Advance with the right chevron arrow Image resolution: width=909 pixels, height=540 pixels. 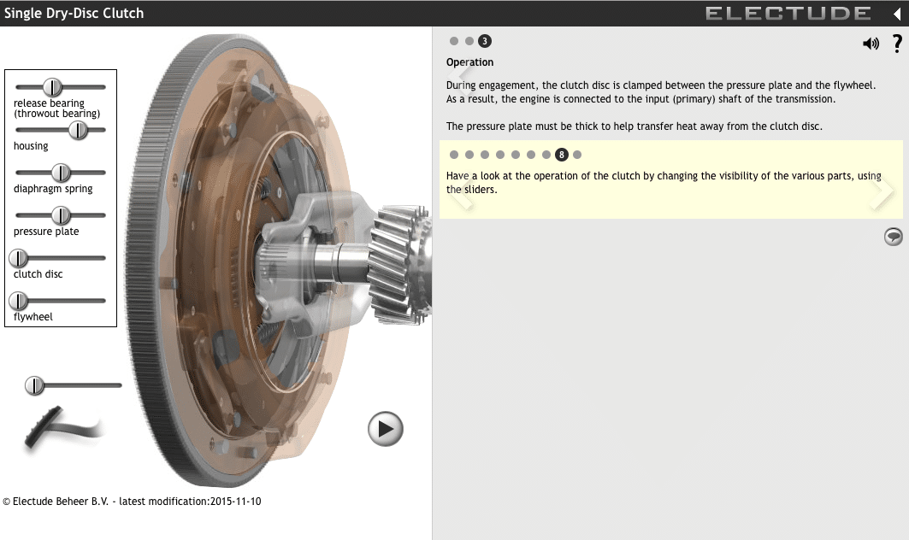coord(882,192)
